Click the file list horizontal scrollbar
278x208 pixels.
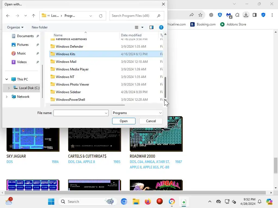point(87,105)
